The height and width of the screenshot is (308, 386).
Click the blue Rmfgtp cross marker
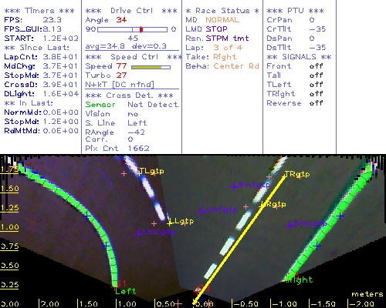[234, 186]
